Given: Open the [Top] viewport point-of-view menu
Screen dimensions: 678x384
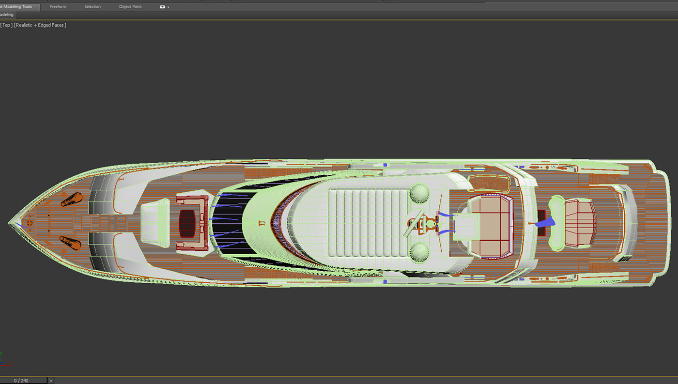Looking at the screenshot, I should click(6, 25).
